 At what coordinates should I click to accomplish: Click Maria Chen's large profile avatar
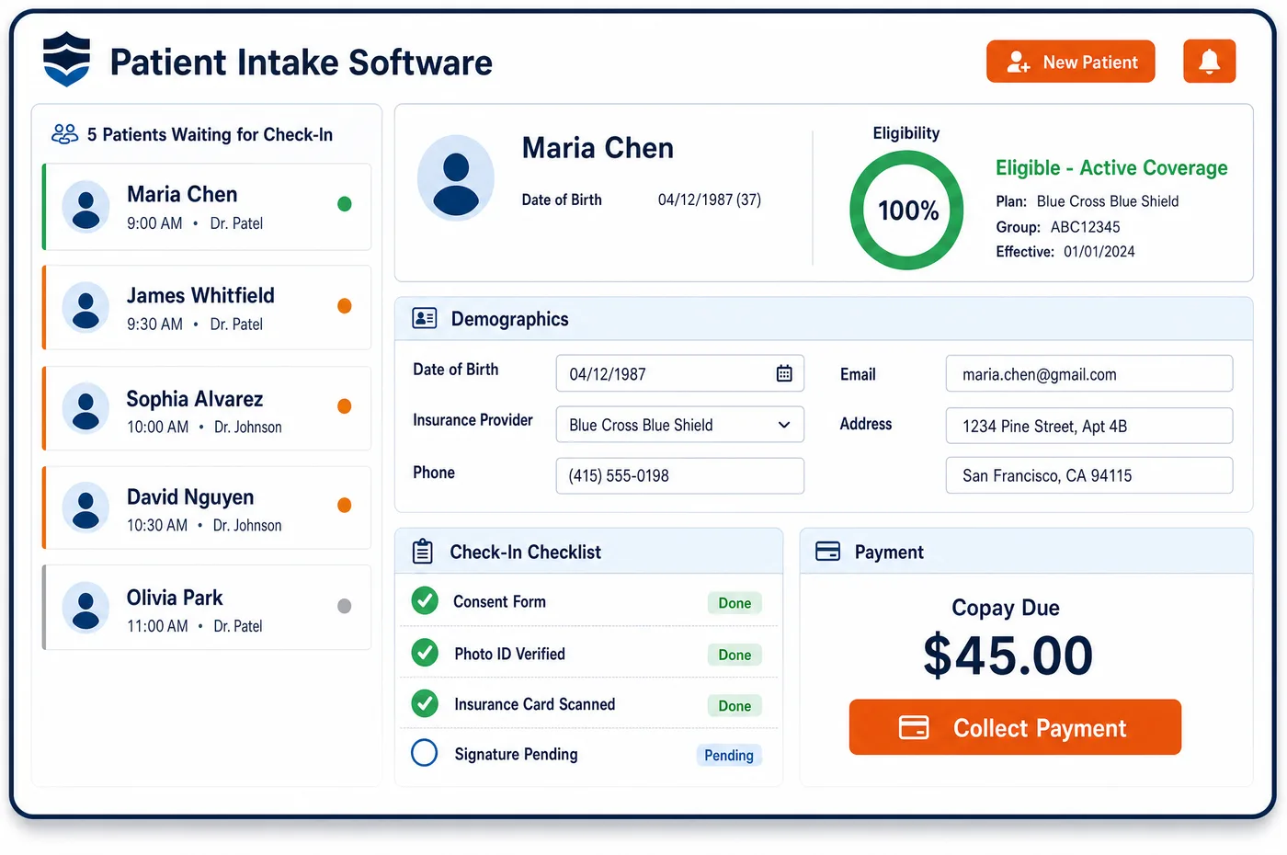point(456,177)
